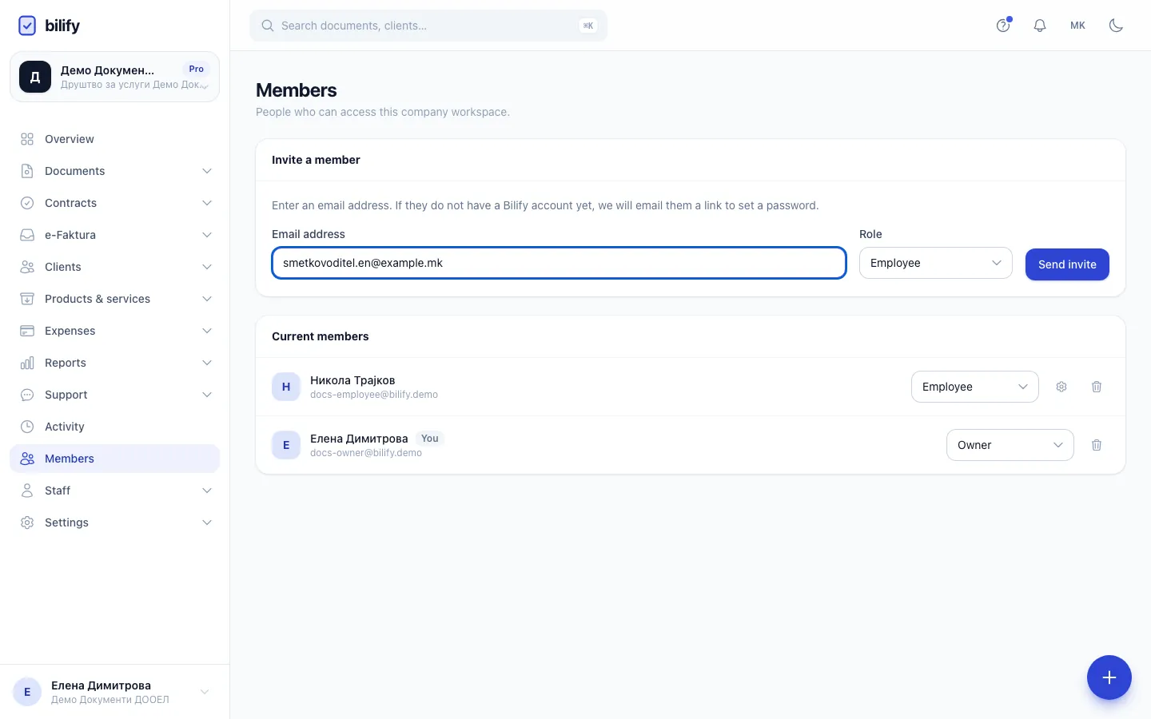
Task: Click the bilify logo icon
Action: pos(27,26)
